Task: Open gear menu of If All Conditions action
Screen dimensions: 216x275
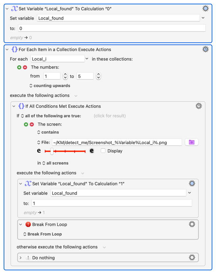Action: (199, 106)
